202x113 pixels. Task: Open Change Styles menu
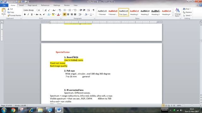click(177, 12)
